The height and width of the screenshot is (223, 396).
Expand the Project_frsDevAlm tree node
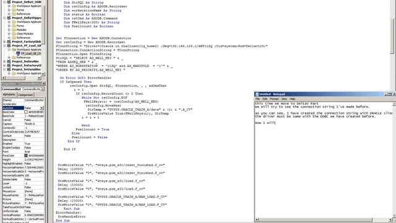[4, 61]
